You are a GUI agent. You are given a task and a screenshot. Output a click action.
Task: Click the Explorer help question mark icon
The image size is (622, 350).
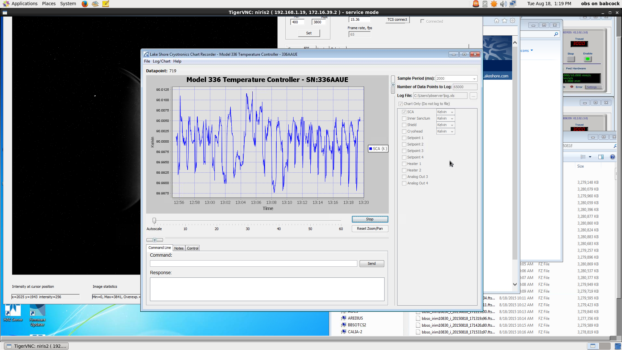(612, 157)
